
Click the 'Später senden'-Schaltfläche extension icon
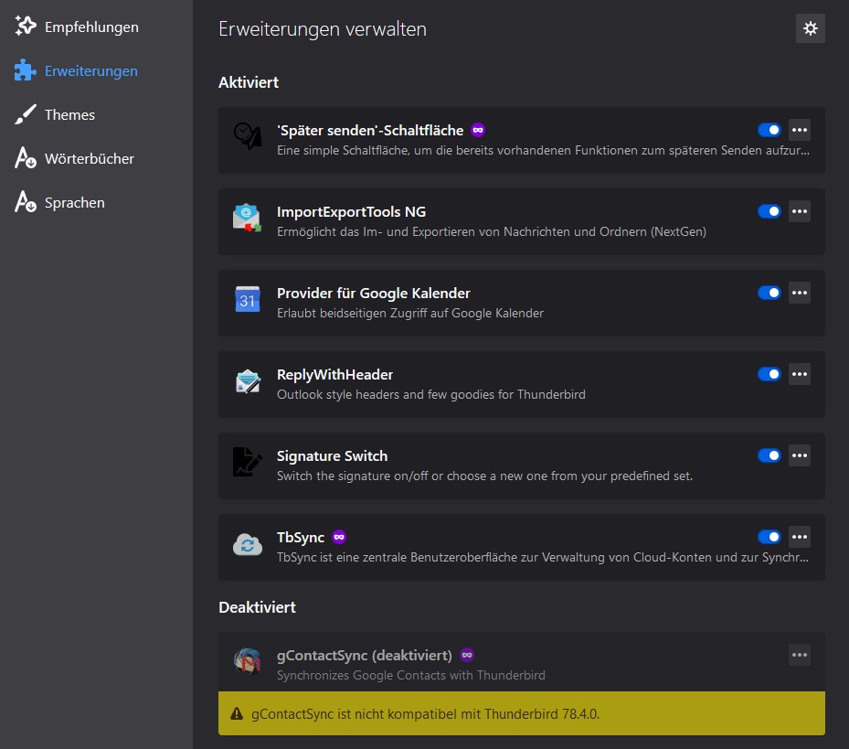point(248,136)
